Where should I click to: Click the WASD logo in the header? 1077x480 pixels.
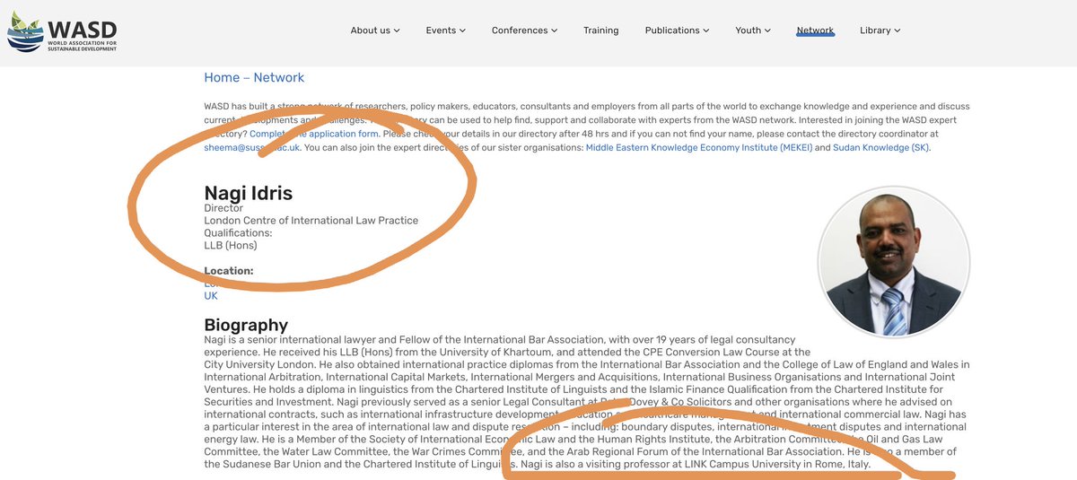click(x=62, y=30)
